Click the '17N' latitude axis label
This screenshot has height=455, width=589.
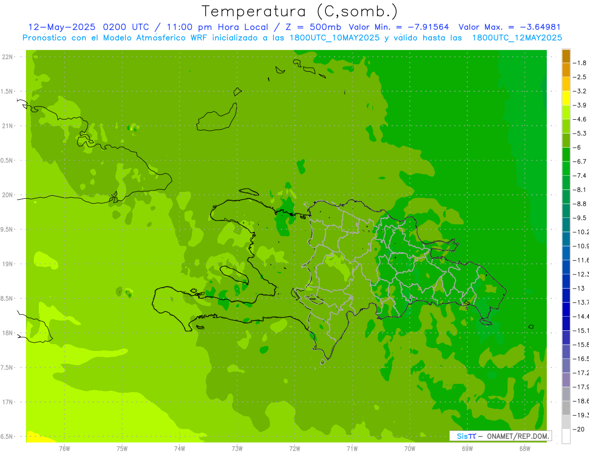pos(7,402)
